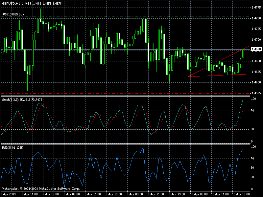Click the Stoch panel's 70 scale label

coord(252,111)
